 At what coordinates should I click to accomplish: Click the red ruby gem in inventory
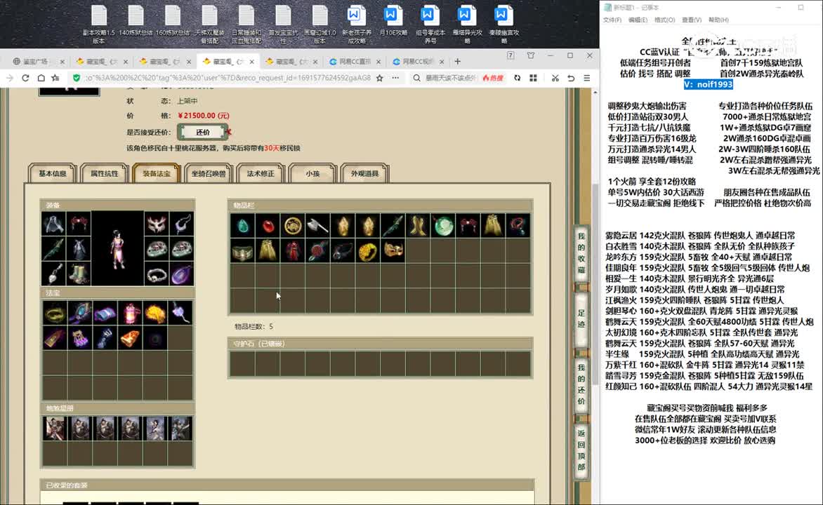click(268, 225)
